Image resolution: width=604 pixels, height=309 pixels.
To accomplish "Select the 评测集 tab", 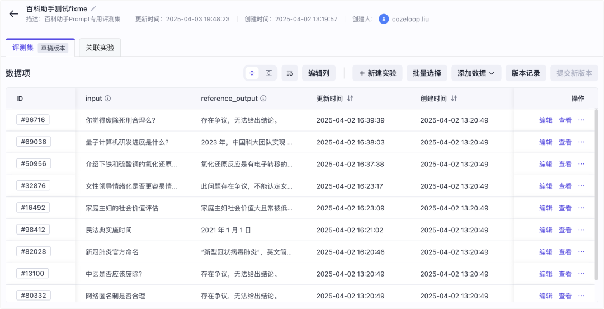I will click(x=23, y=48).
